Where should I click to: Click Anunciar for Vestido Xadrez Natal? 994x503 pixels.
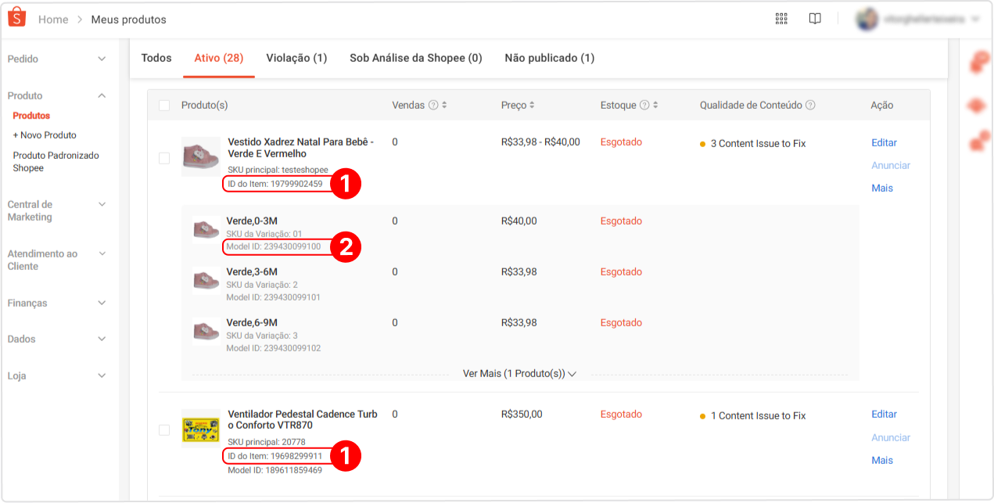[x=891, y=166]
